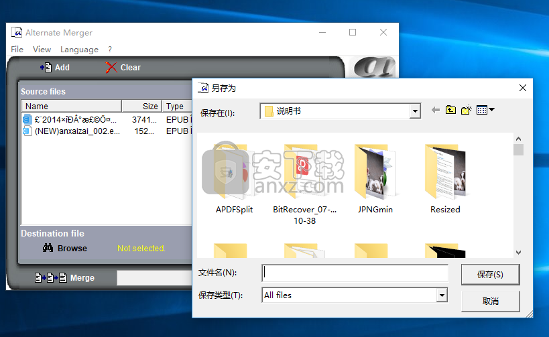Select the Resized folder
This screenshot has height=337, width=549.
coord(445,179)
